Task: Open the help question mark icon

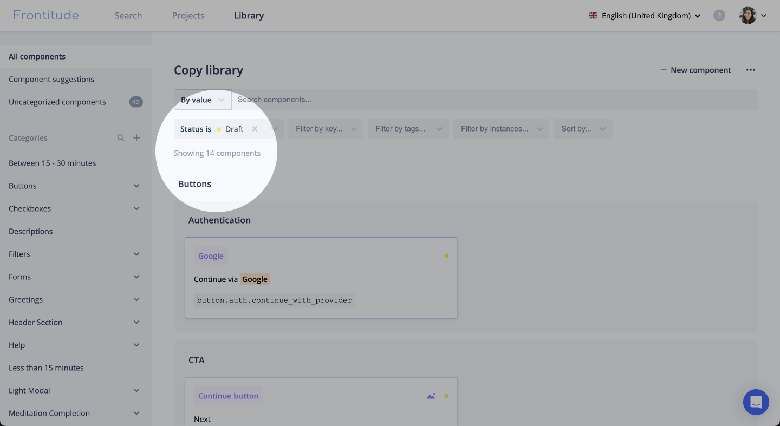Action: [x=719, y=16]
